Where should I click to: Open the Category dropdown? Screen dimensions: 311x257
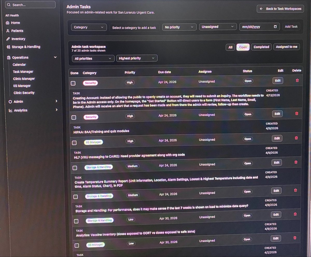click(89, 27)
